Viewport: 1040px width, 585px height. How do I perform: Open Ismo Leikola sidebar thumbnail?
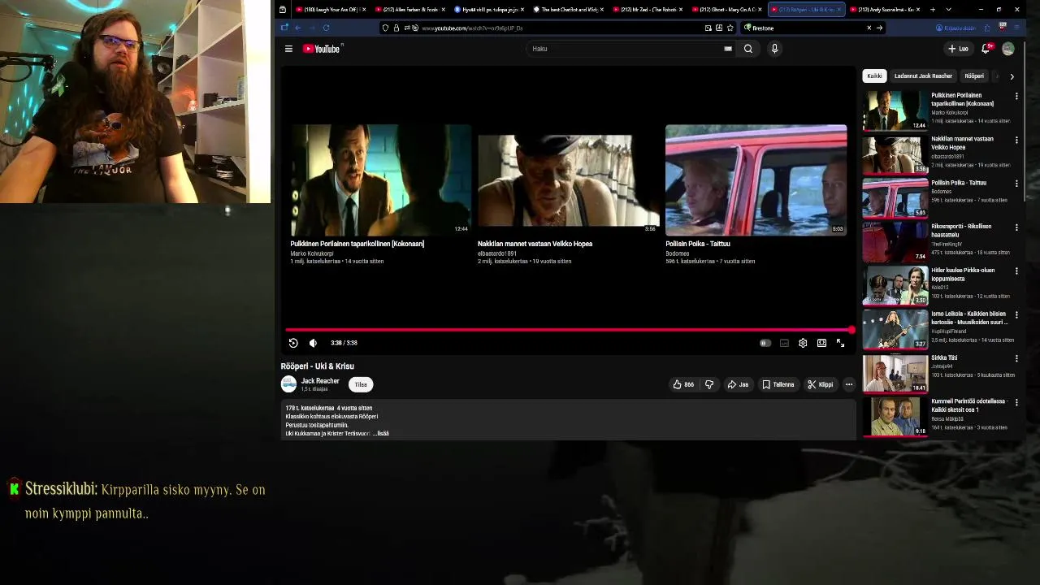click(x=895, y=329)
